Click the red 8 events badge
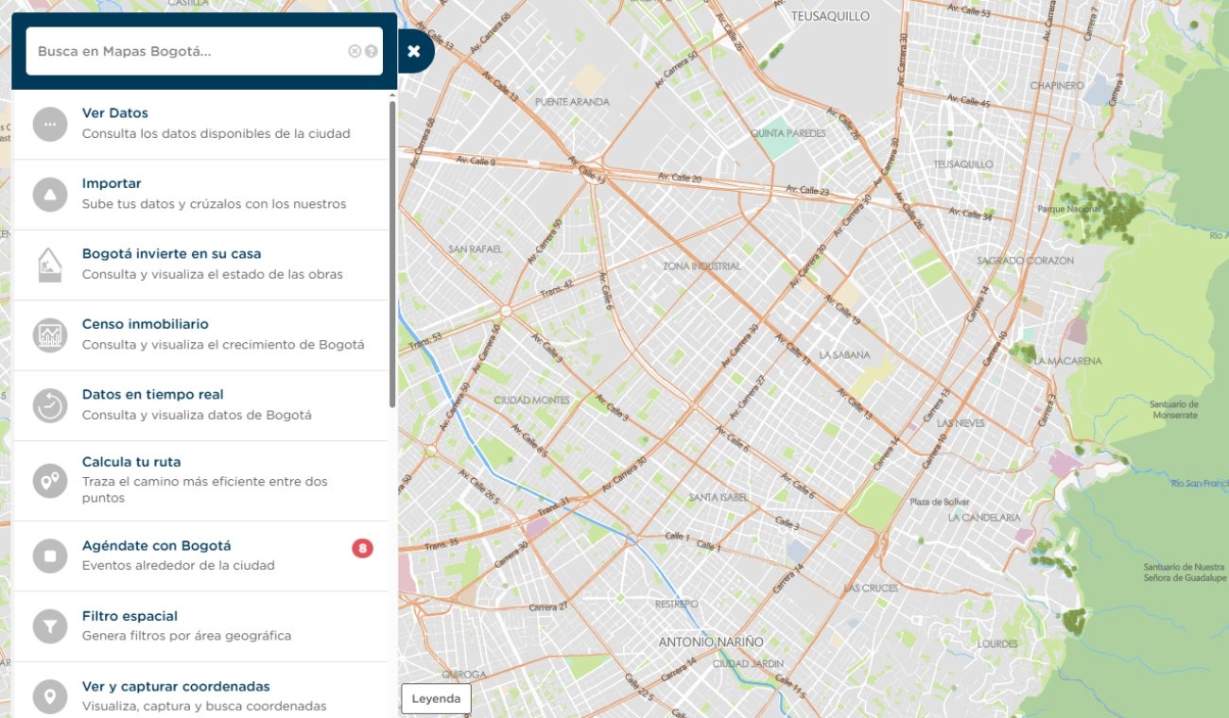Viewport: 1229px width, 718px height. pyautogui.click(x=362, y=548)
